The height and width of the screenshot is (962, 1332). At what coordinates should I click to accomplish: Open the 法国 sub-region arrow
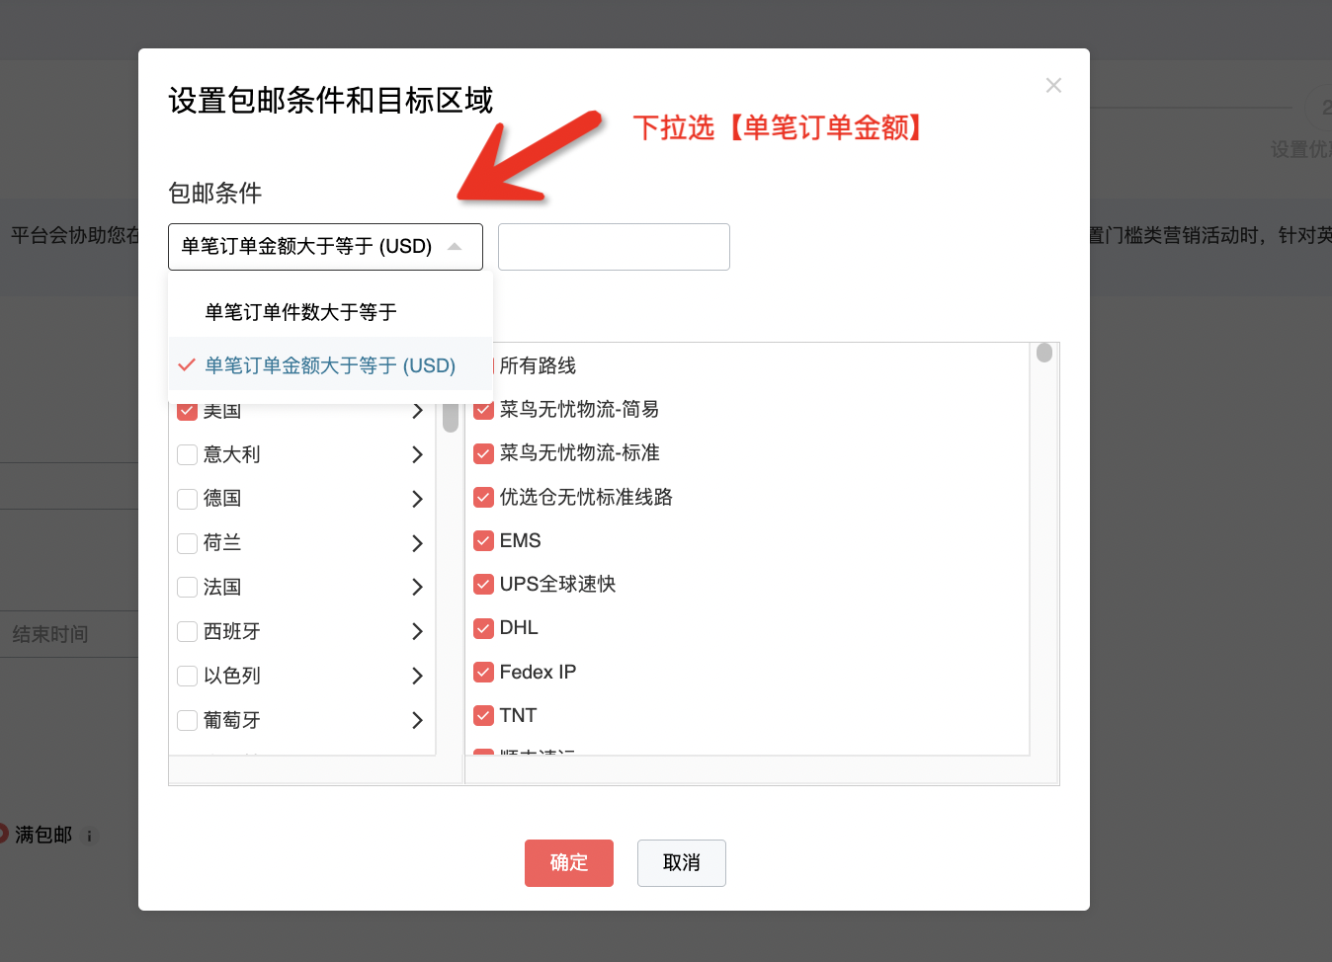point(417,587)
